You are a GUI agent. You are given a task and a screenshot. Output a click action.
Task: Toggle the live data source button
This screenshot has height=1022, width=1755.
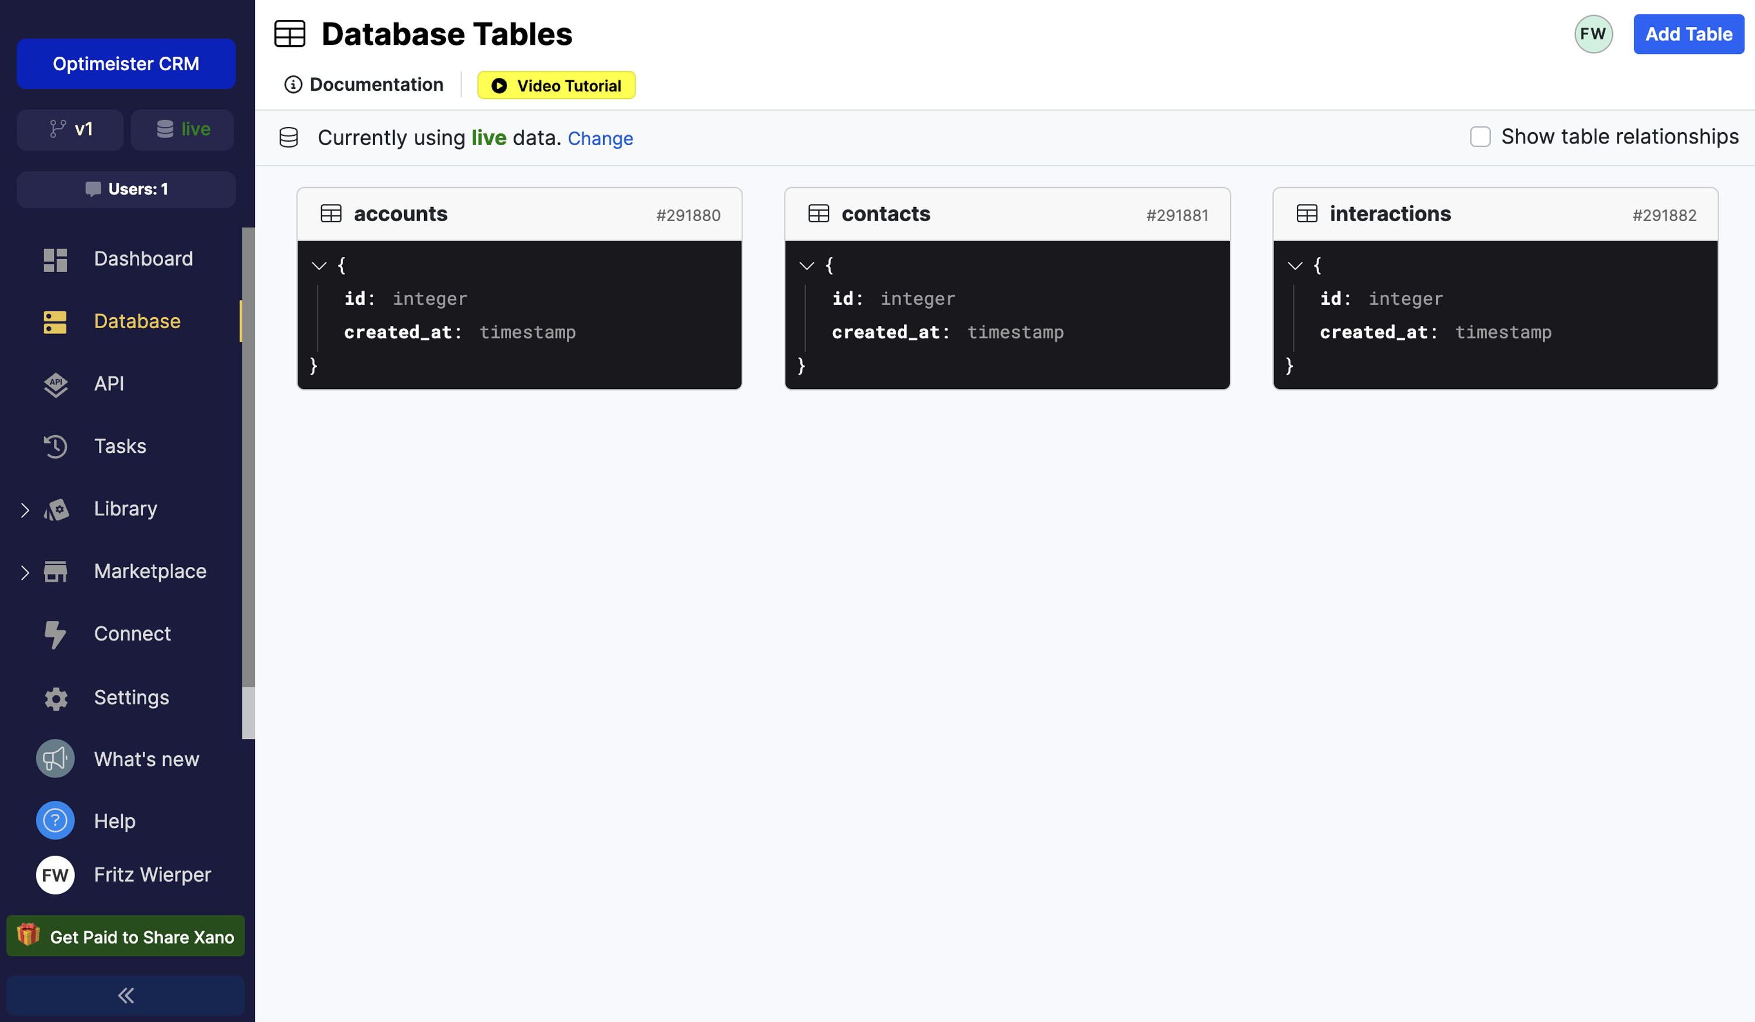click(x=183, y=130)
